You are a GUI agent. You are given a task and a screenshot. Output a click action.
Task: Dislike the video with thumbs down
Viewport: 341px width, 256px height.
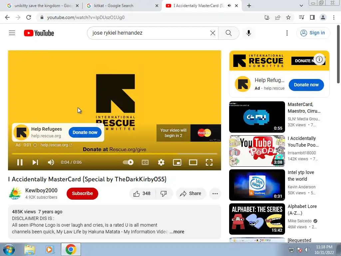164,194
